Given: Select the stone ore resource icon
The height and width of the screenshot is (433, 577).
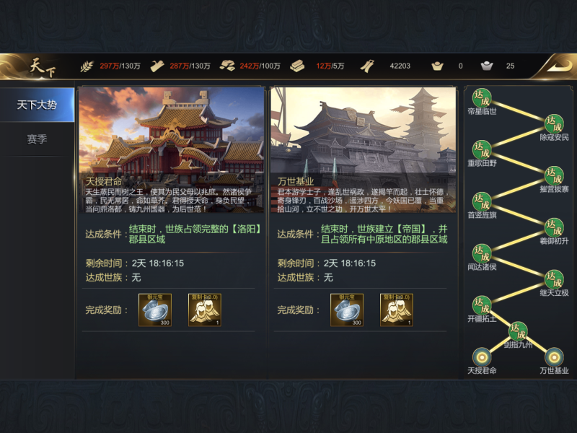Looking at the screenshot, I should coord(227,66).
